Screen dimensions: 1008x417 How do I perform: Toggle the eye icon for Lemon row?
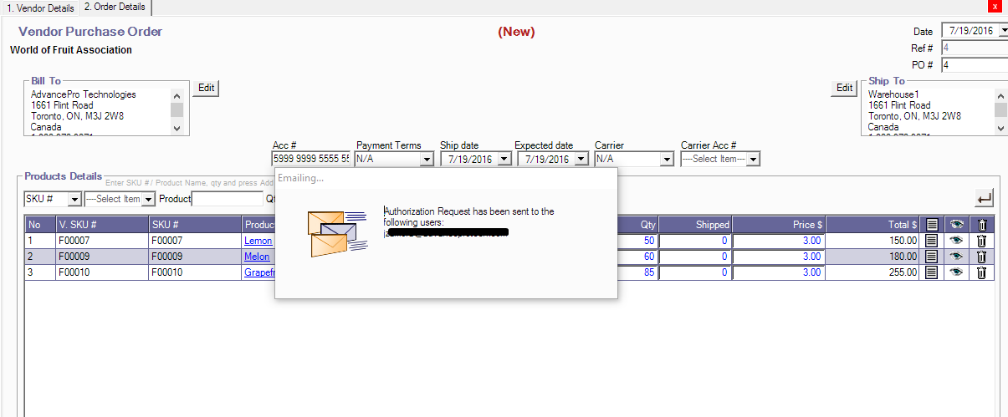coord(957,241)
